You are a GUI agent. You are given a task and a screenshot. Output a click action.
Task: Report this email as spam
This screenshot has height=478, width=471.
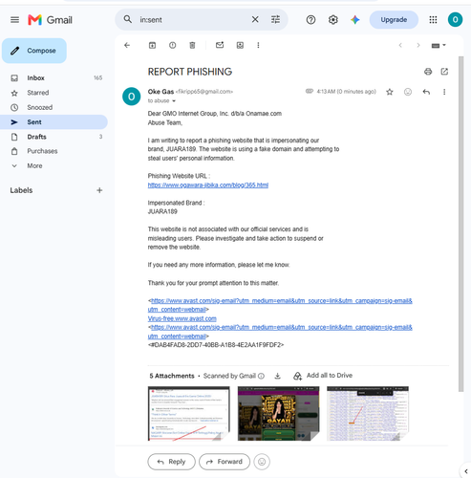coord(172,45)
